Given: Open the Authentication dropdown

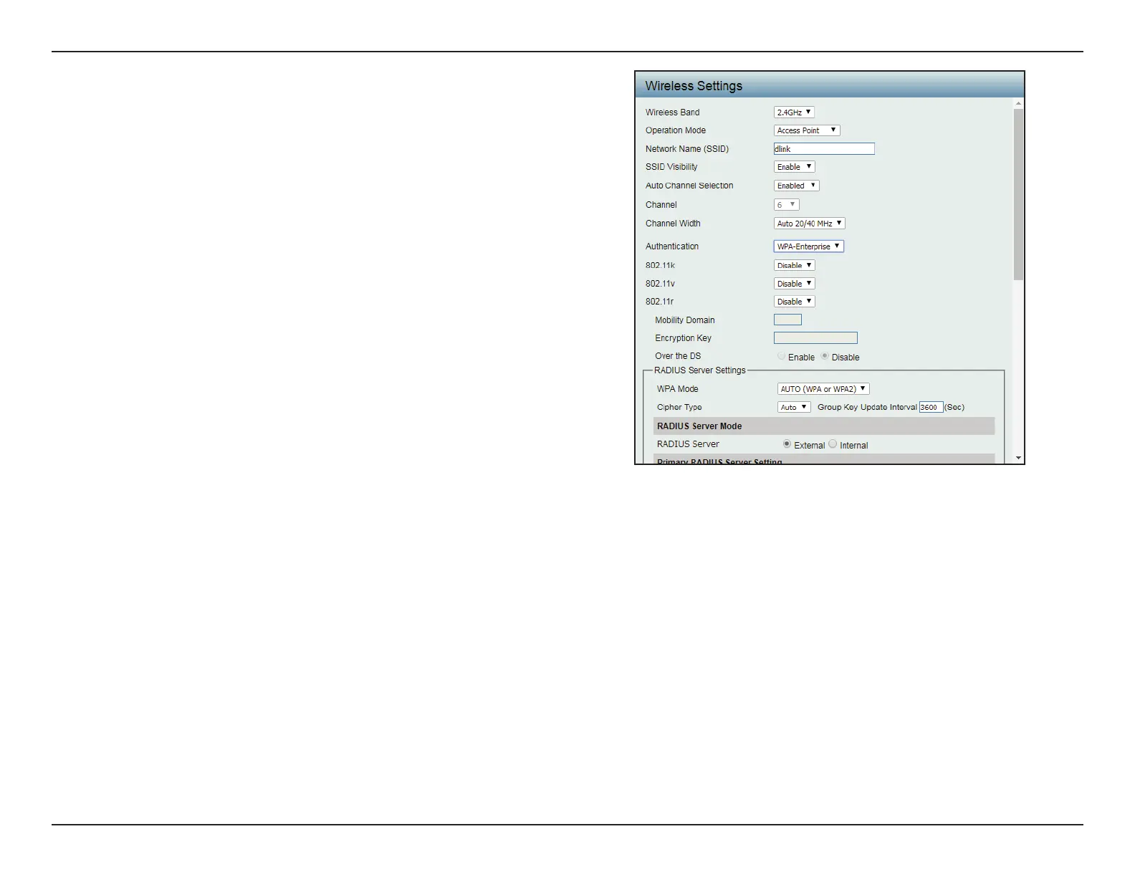Looking at the screenshot, I should [809, 246].
